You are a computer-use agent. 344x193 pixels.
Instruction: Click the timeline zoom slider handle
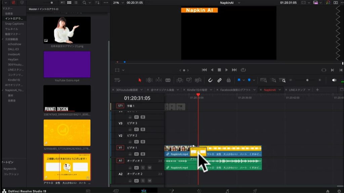307,80
